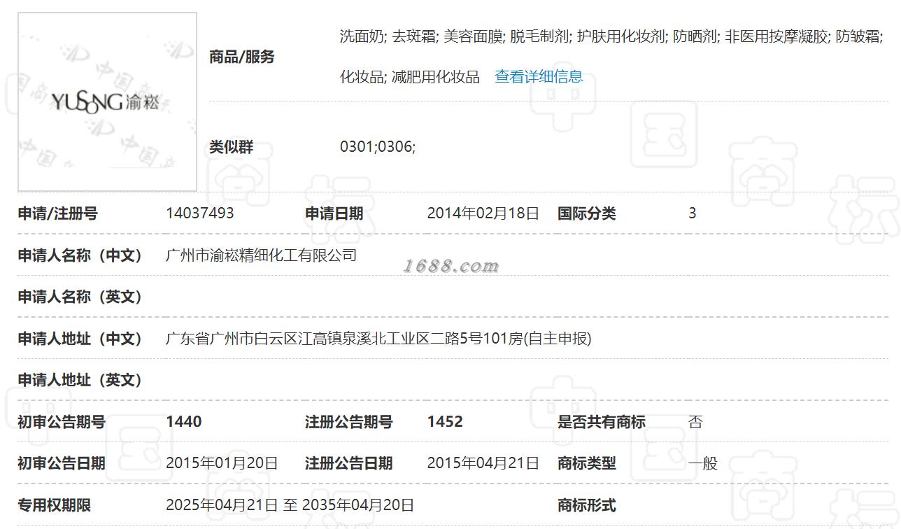Image resolution: width=901 pixels, height=529 pixels.
Task: Click the 初审公告日期 label
Action: pyautogui.click(x=62, y=464)
